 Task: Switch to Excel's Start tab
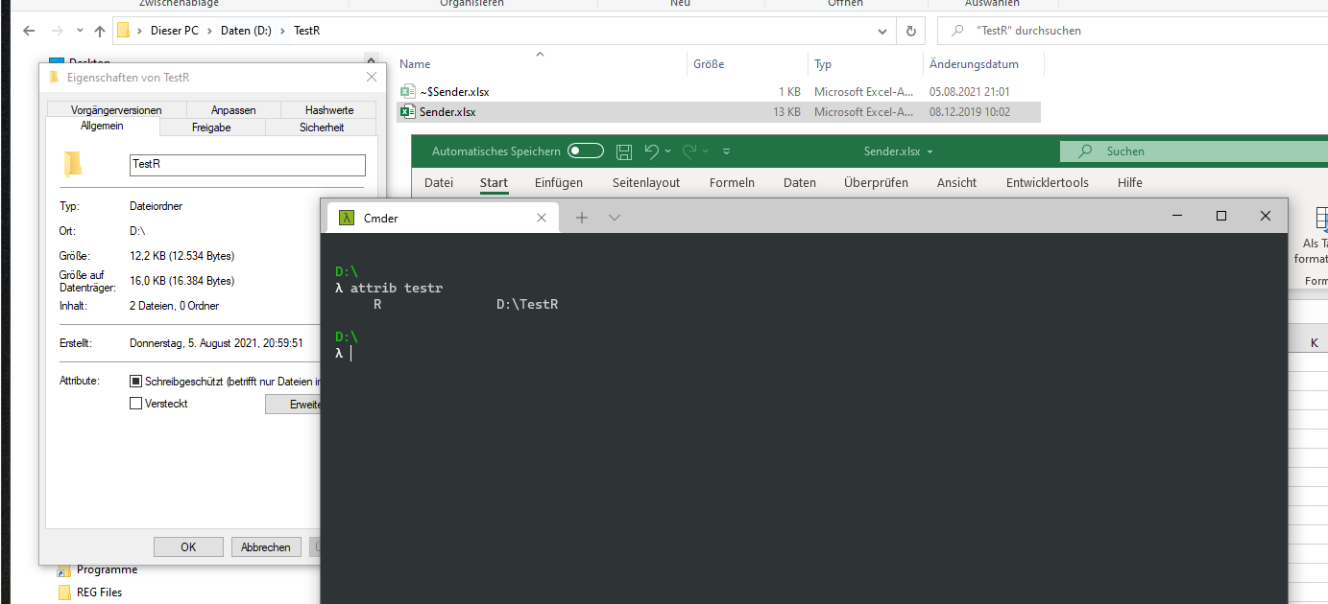click(494, 182)
